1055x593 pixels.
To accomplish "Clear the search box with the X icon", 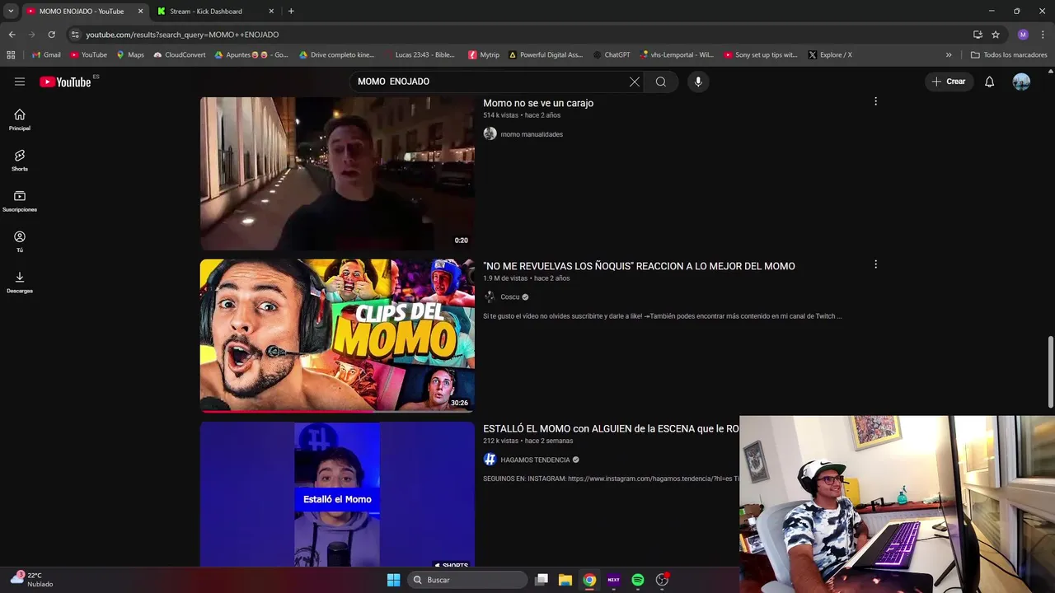I will pyautogui.click(x=635, y=82).
